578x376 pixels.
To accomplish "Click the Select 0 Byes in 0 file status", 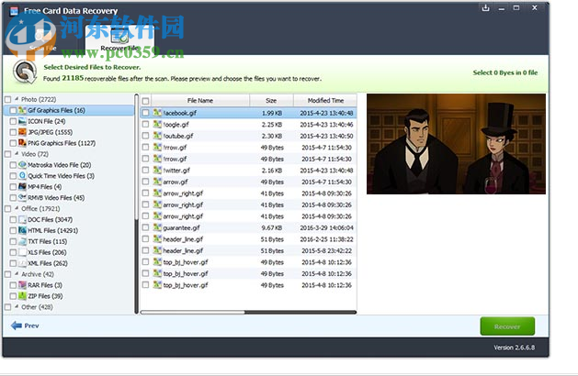I will coord(505,72).
